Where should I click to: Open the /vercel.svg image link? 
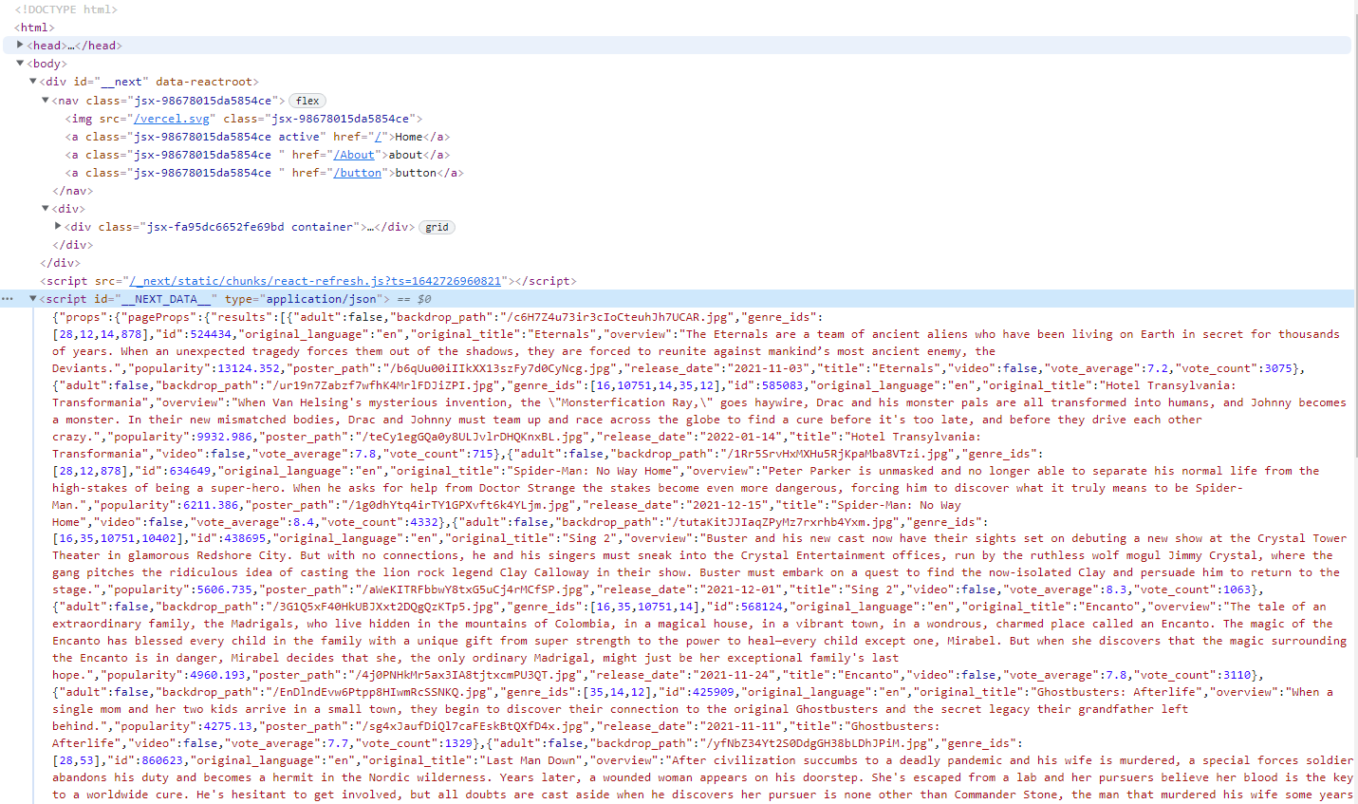(x=172, y=119)
